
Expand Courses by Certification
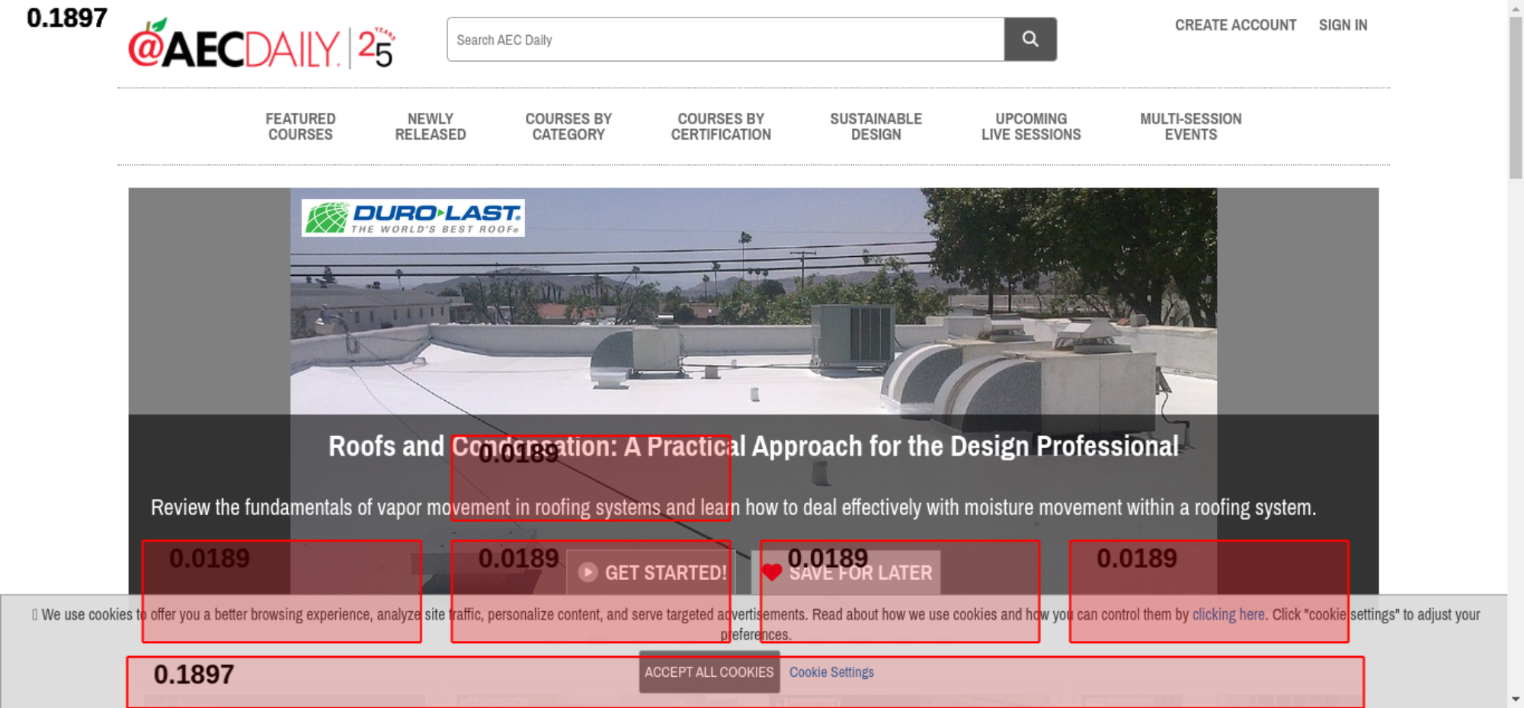[x=721, y=127]
